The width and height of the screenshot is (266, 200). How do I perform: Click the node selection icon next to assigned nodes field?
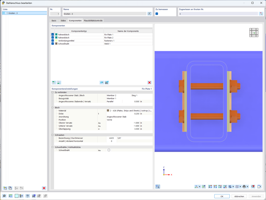pos(261,14)
